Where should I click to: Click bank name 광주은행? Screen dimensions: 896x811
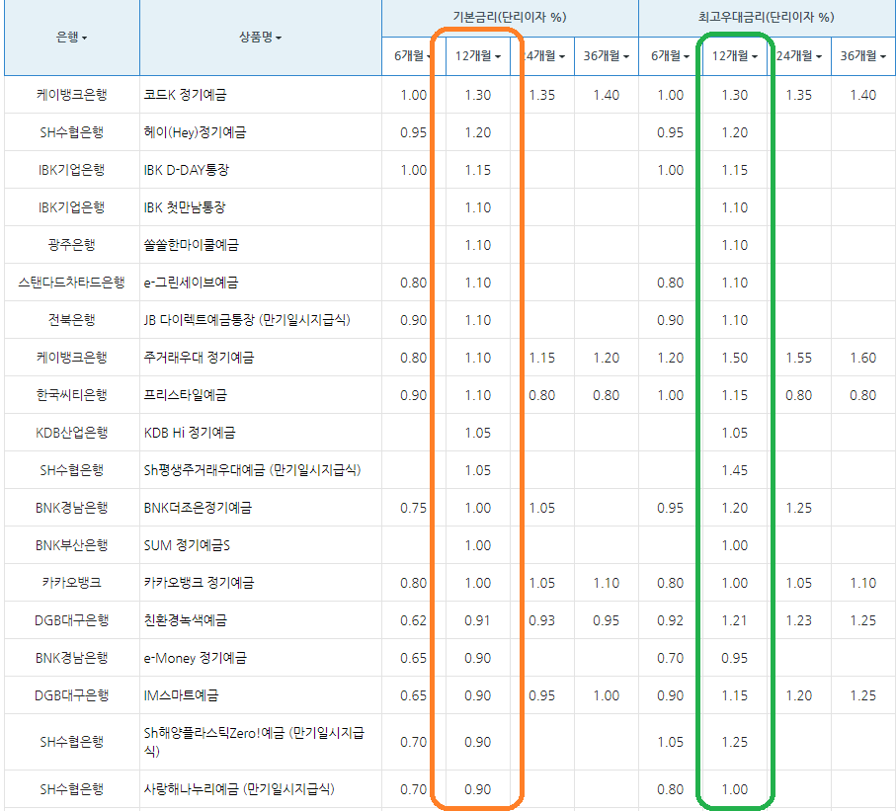point(71,245)
